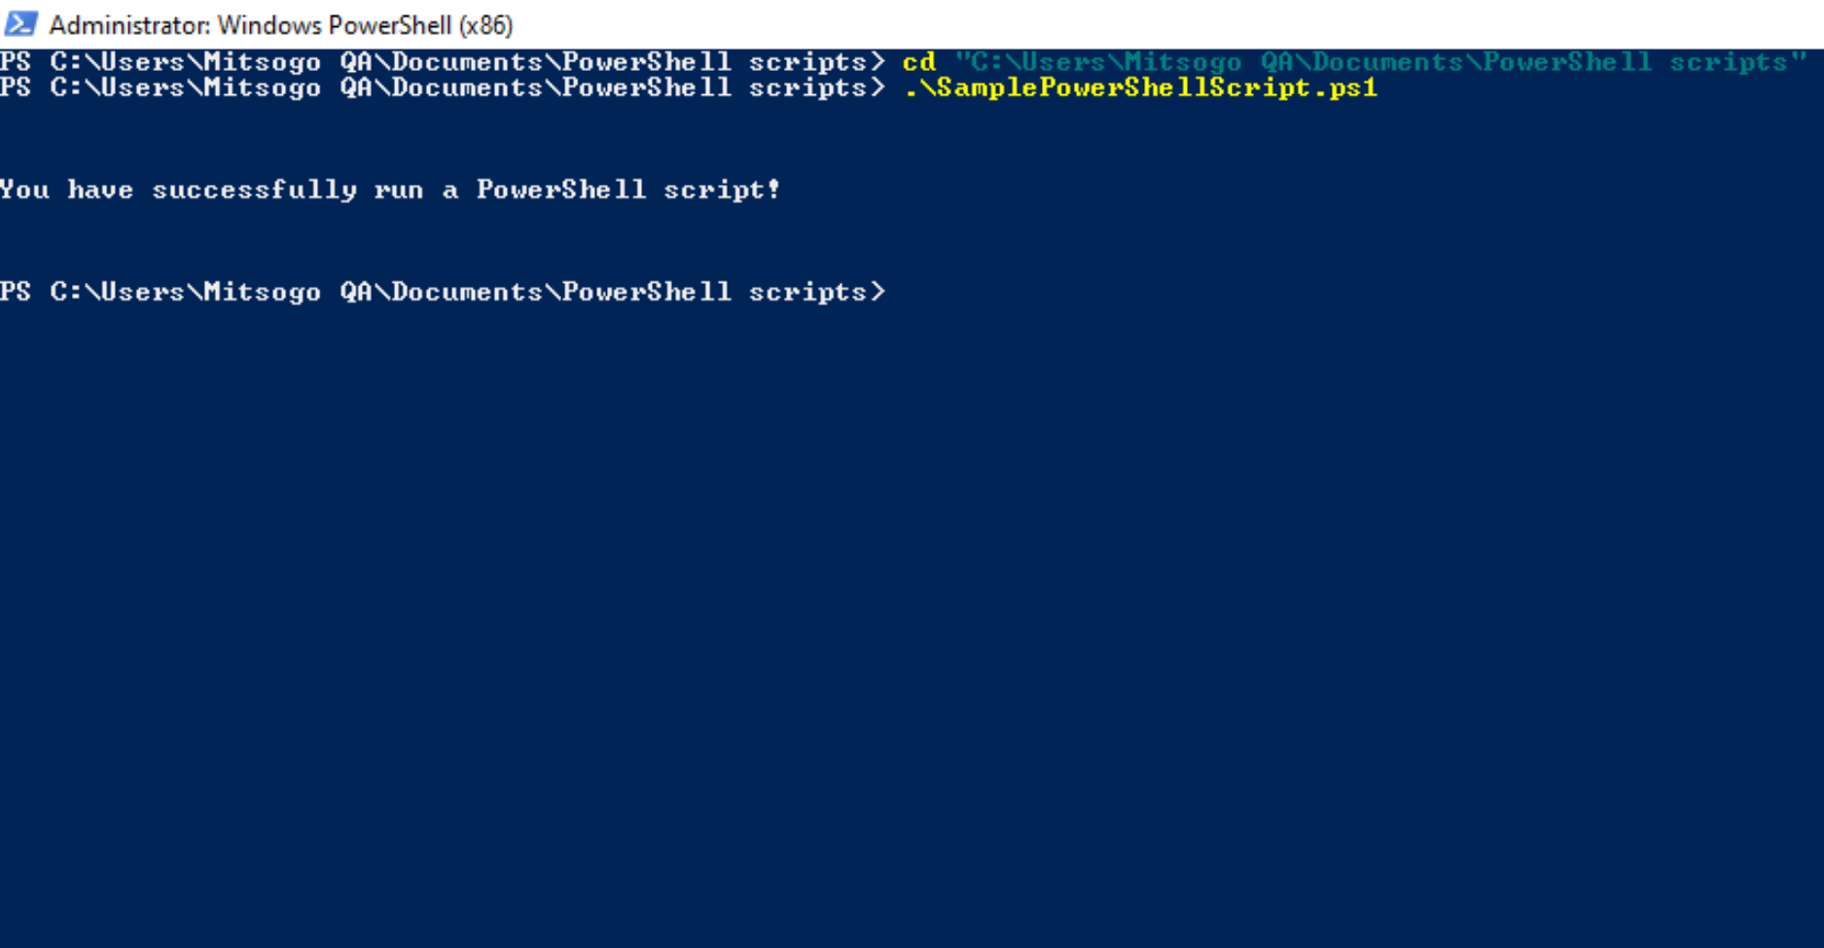Click the yellow 'cd' command text
1824x948 pixels.
919,62
